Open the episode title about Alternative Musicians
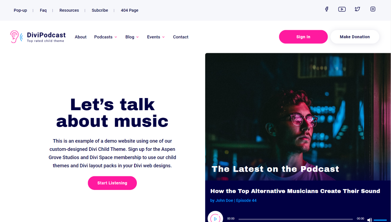The height and width of the screenshot is (222, 391). pyautogui.click(x=295, y=191)
